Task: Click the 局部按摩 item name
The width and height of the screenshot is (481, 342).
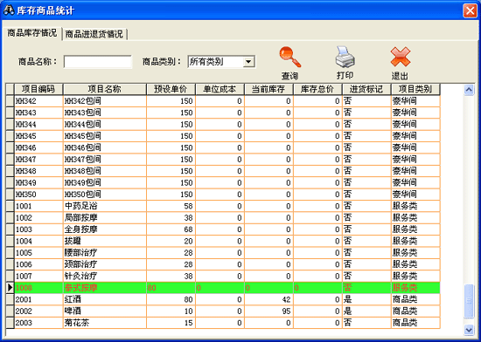Action: click(x=81, y=218)
